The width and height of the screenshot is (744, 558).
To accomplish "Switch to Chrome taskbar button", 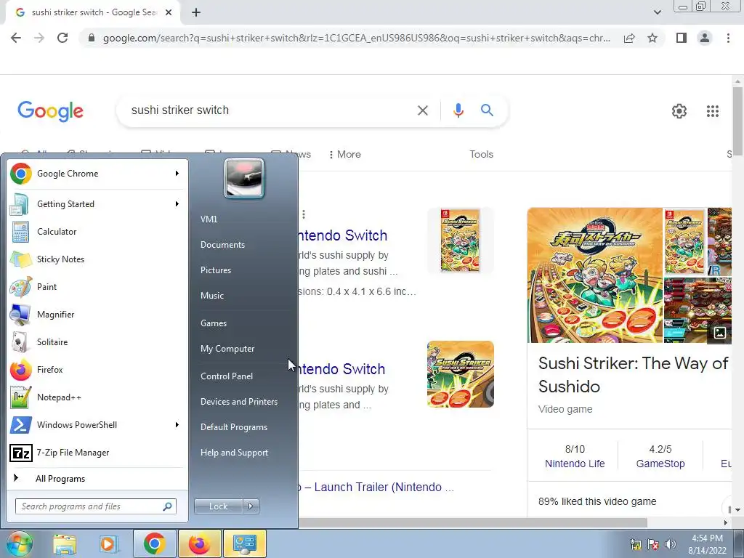I will pyautogui.click(x=154, y=543).
